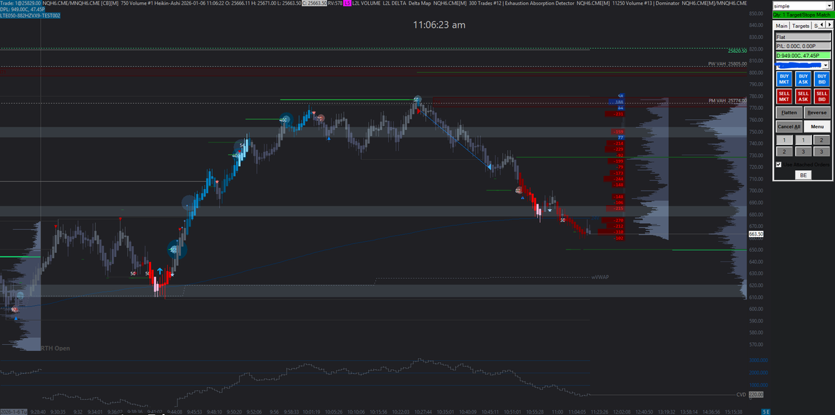Switch to the Targets tab
835x415 pixels.
pyautogui.click(x=801, y=26)
